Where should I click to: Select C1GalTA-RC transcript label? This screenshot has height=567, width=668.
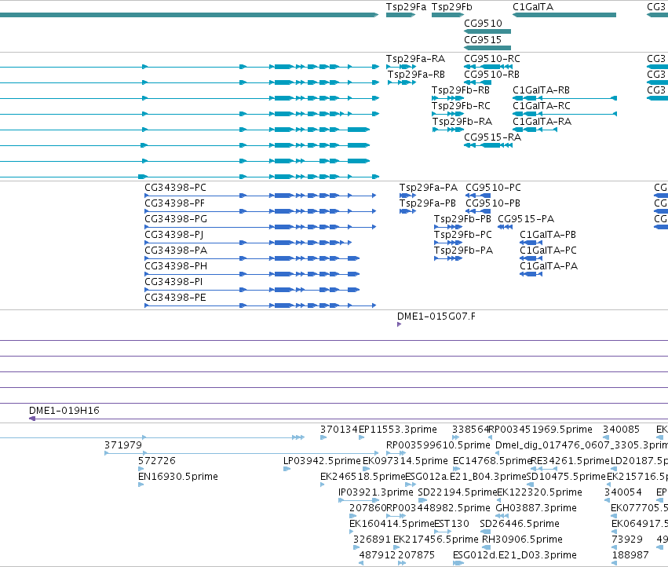542,106
